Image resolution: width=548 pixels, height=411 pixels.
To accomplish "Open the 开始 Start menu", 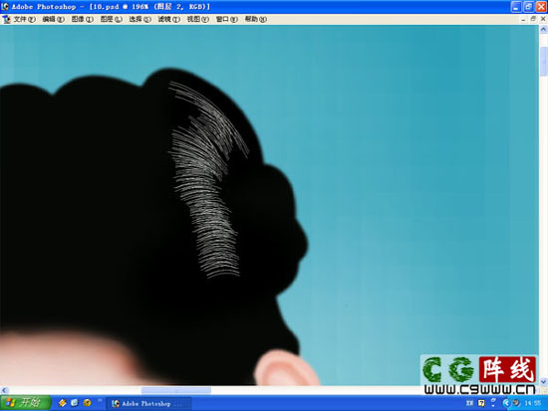I will [25, 403].
